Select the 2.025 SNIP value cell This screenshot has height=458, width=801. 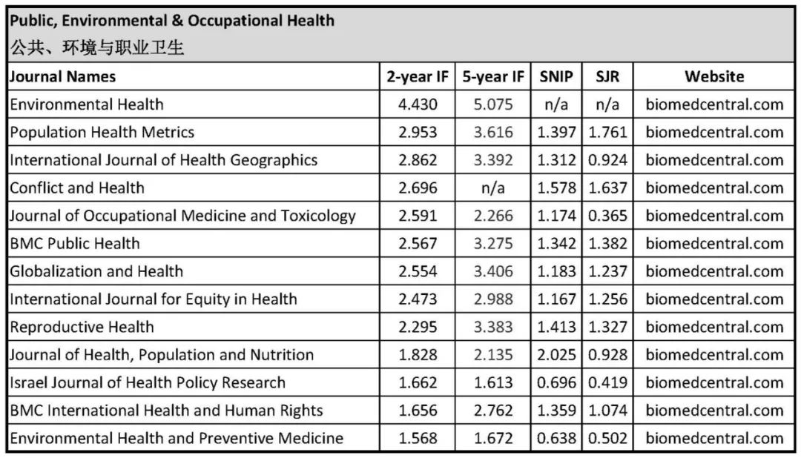(555, 354)
